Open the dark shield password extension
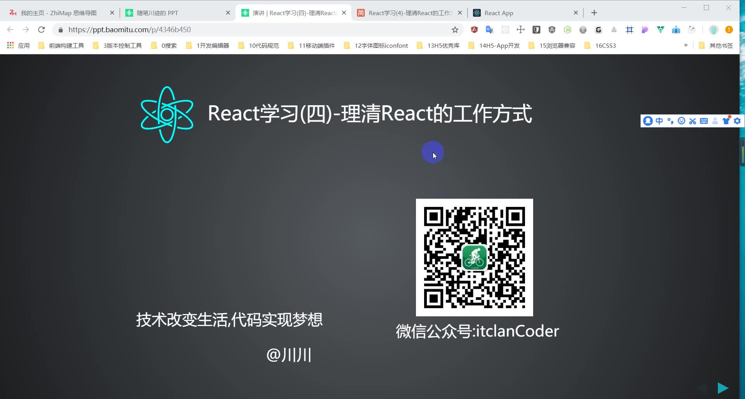 [x=536, y=29]
